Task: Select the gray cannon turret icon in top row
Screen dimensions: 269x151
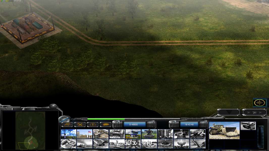Action: coord(181,134)
